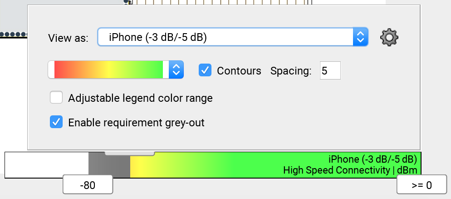Click the blue arrows of View as dropdown

[x=360, y=37]
